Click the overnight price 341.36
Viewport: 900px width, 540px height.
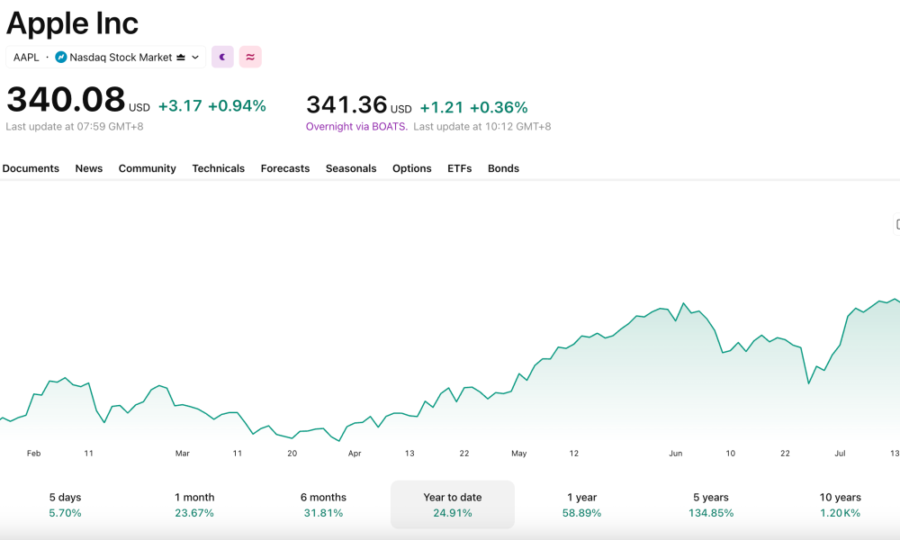346,104
